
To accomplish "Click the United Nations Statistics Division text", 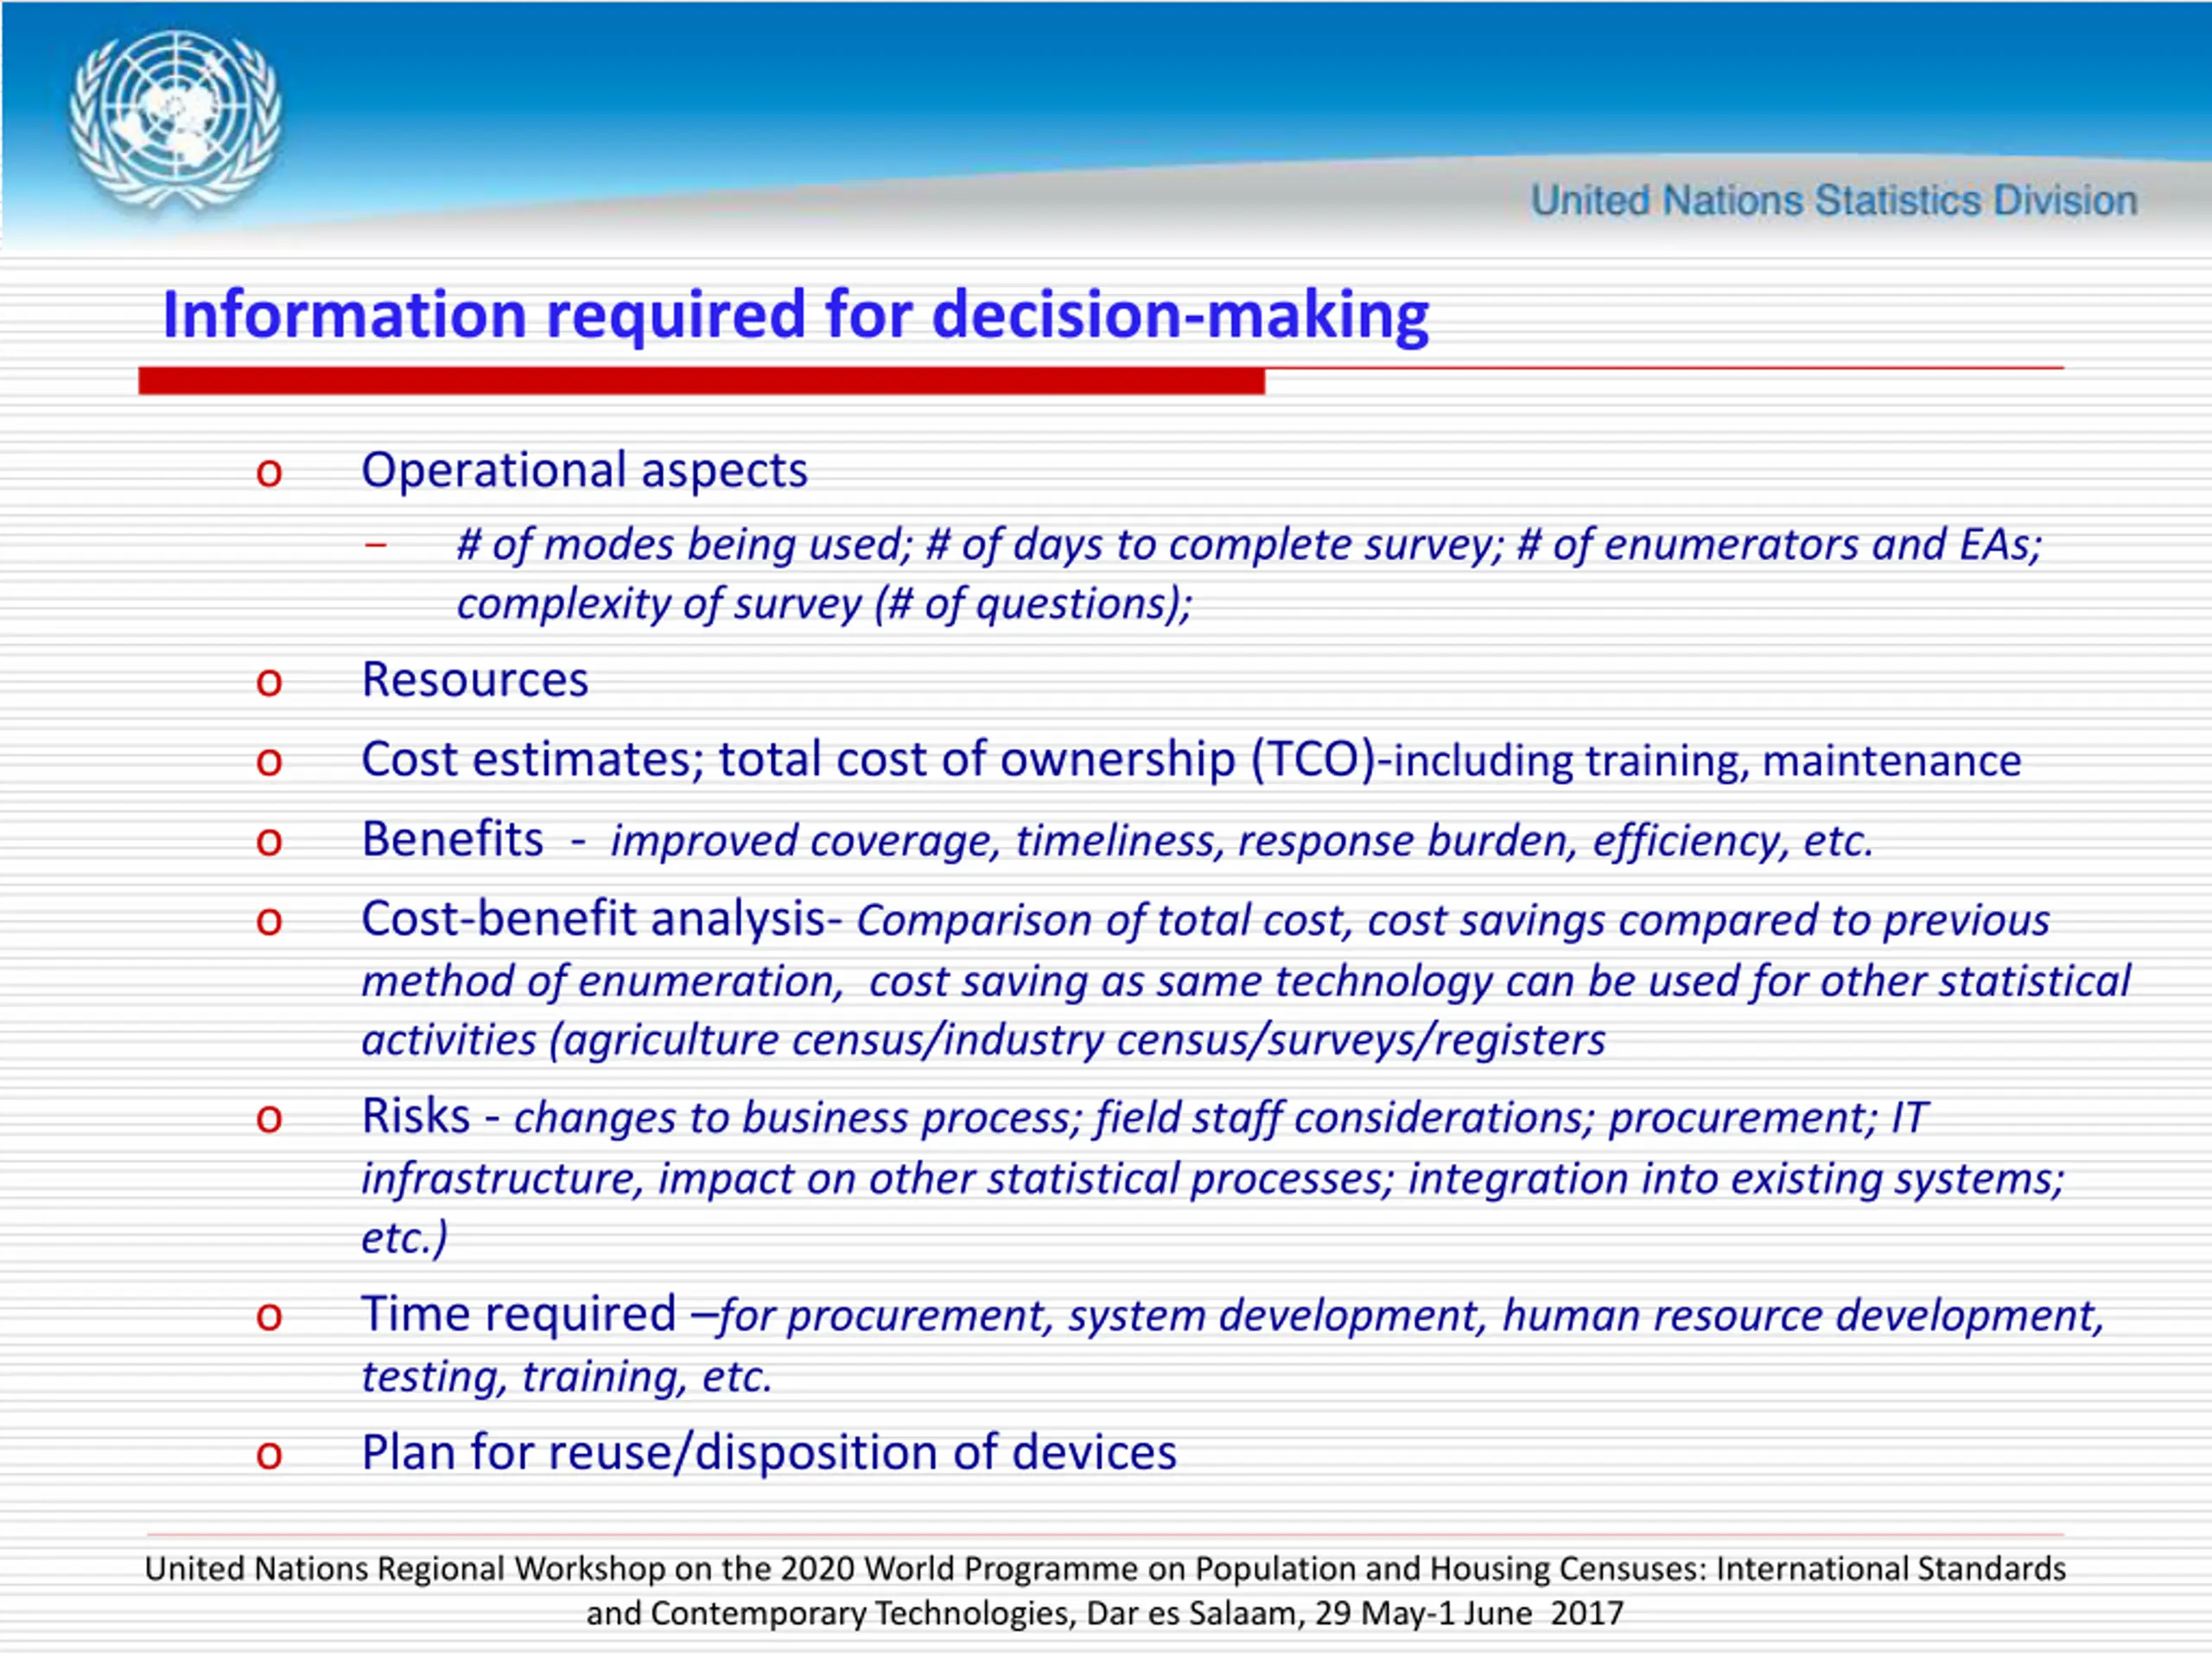I will (1833, 201).
